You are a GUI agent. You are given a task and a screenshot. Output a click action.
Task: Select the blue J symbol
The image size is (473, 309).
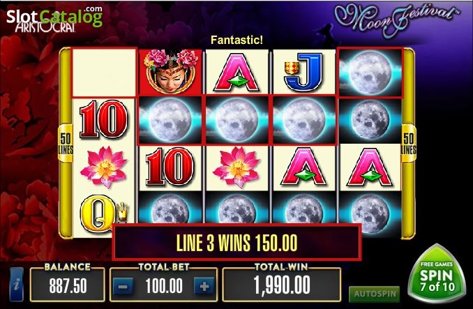click(303, 72)
